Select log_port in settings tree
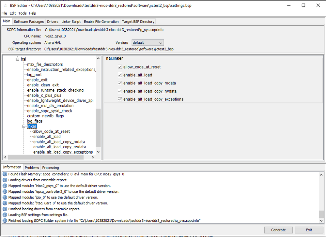This screenshot has width=326, height=237. [35, 75]
